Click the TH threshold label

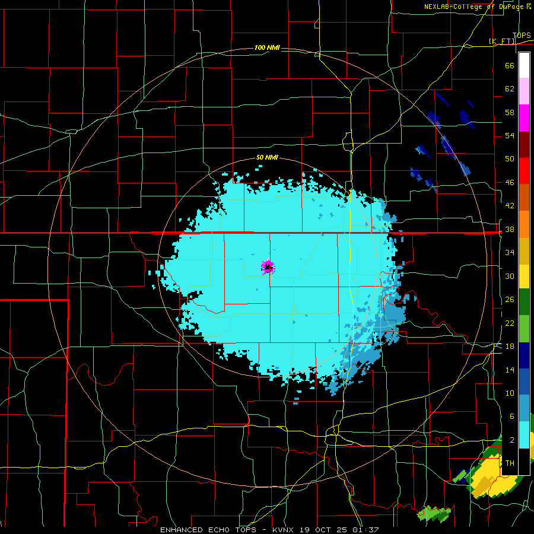[510, 463]
